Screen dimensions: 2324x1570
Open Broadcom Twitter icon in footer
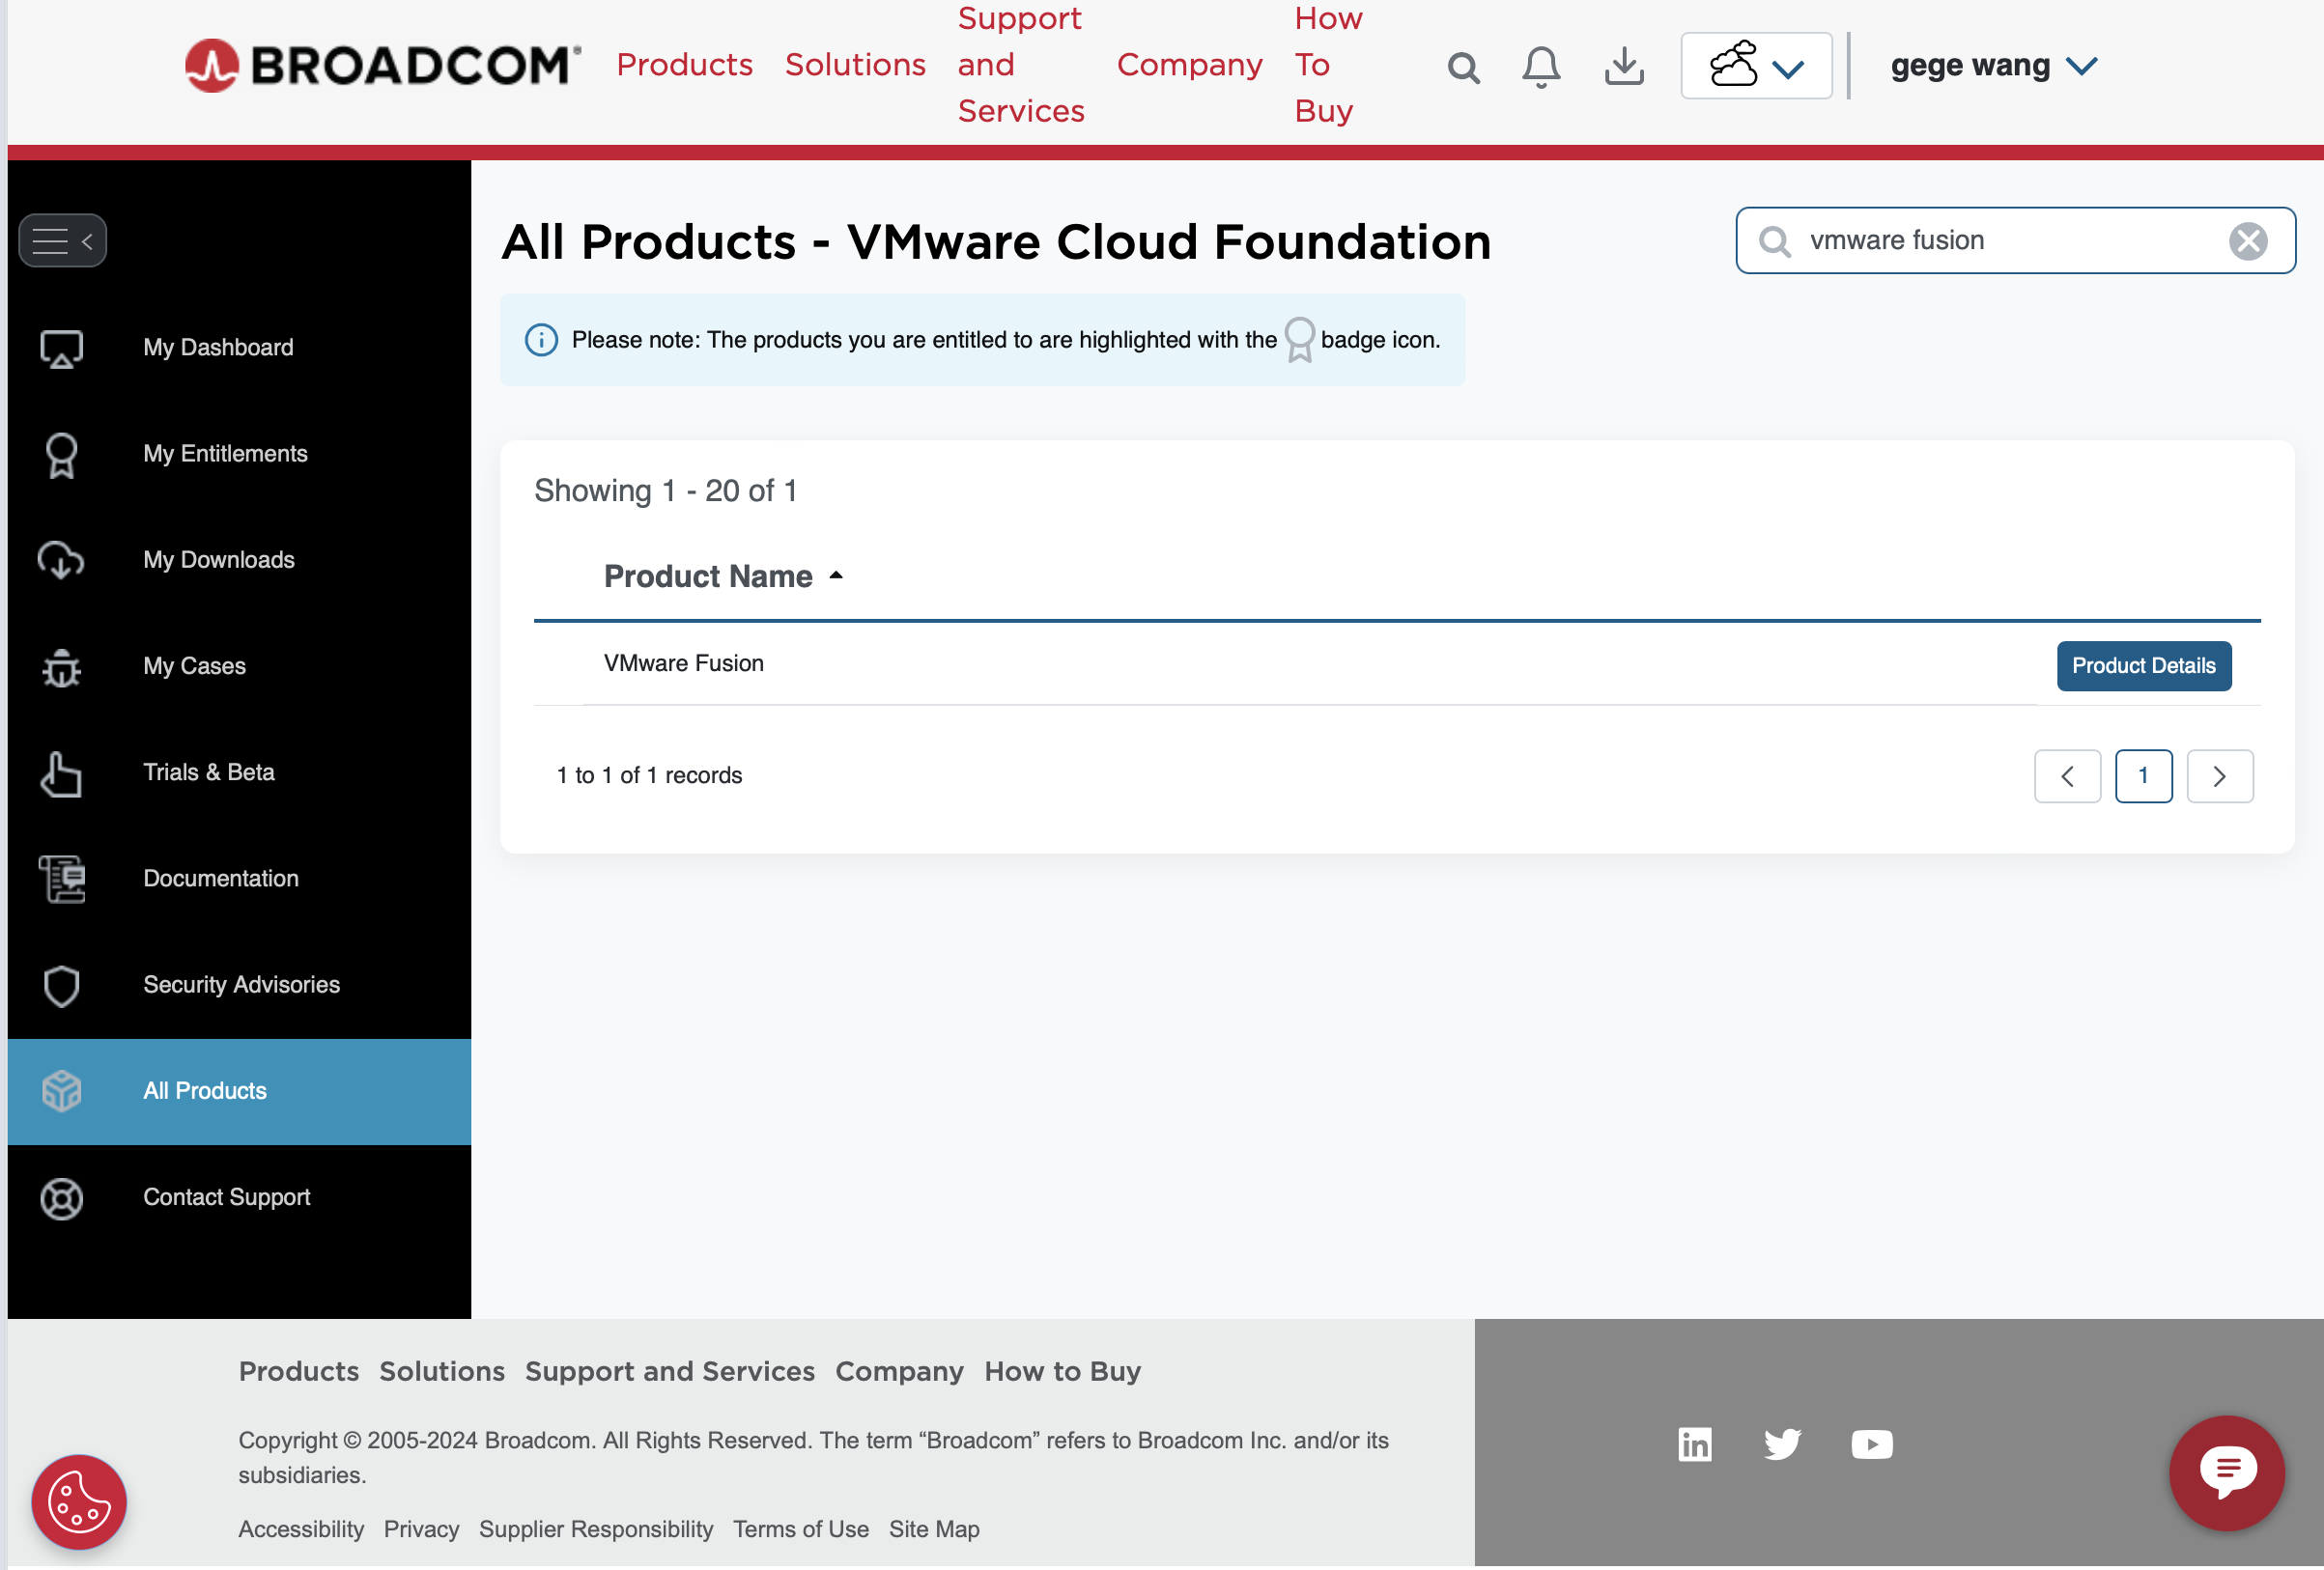[x=1782, y=1444]
